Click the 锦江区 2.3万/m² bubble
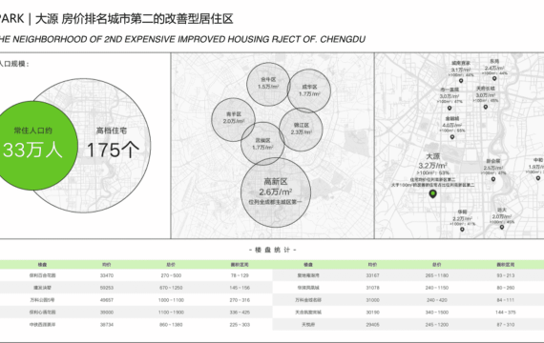The image size is (544, 343). pos(301,130)
